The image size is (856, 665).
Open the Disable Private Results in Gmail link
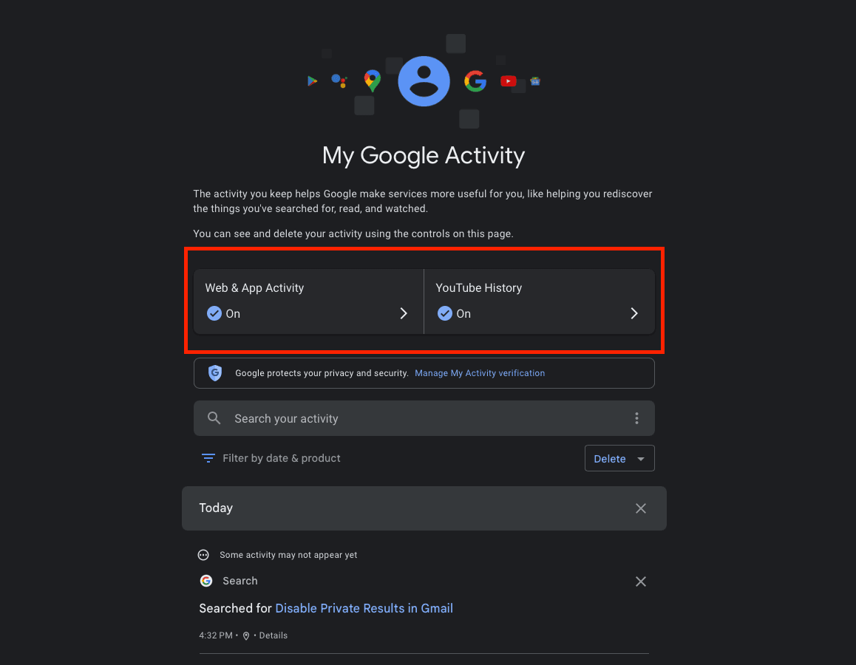[x=364, y=608]
